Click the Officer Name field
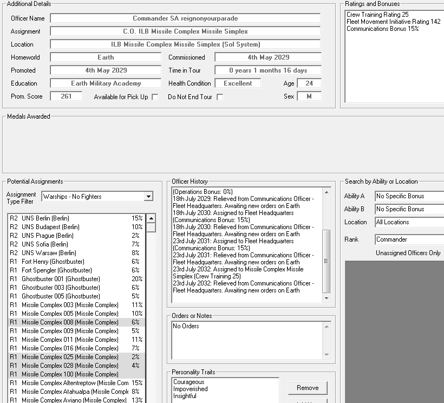 (x=185, y=18)
